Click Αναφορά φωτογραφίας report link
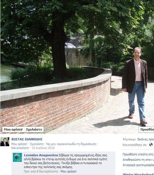The height and width of the screenshot is (175, 154). pos(138,165)
